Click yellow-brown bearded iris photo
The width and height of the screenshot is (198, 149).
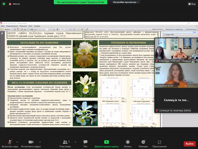[x=85, y=54]
